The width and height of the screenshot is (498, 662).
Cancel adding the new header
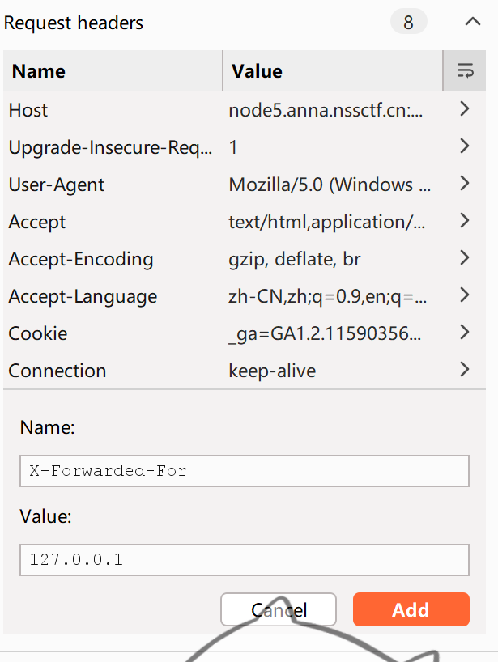click(279, 609)
